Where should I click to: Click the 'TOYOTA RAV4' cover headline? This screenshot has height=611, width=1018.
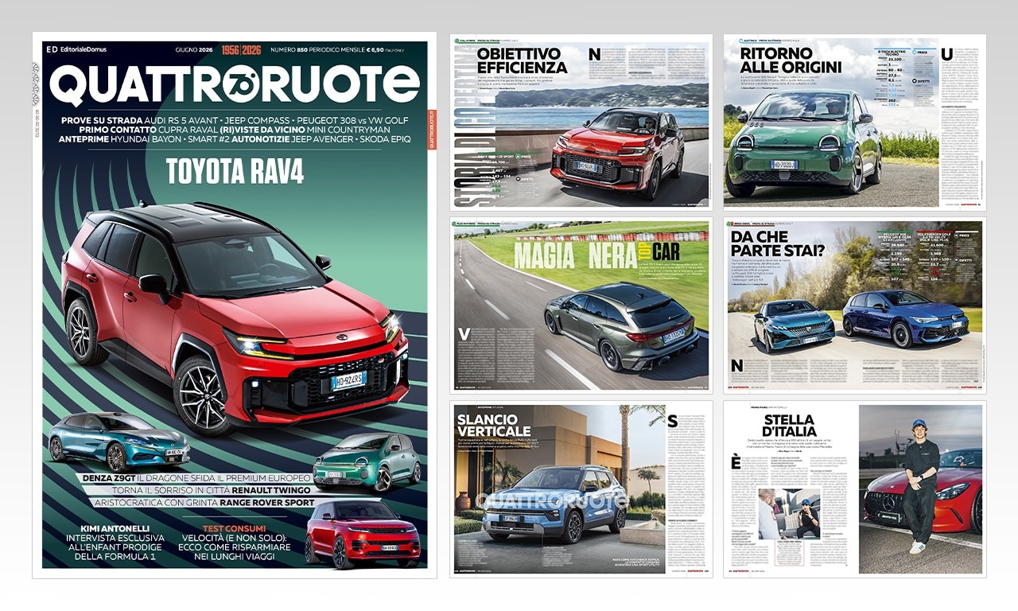(235, 172)
